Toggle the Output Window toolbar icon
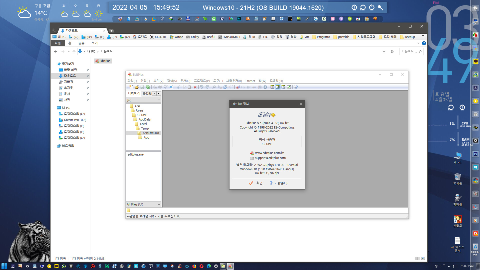The height and width of the screenshot is (270, 480). (283, 87)
